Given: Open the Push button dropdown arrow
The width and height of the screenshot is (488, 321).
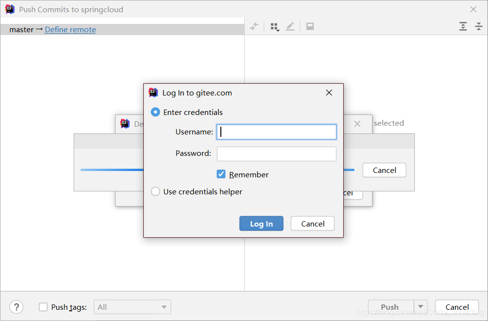Looking at the screenshot, I should click(420, 307).
